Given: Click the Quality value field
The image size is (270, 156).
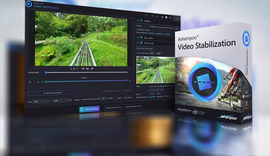Looking at the screenshot, I should coord(103,98).
